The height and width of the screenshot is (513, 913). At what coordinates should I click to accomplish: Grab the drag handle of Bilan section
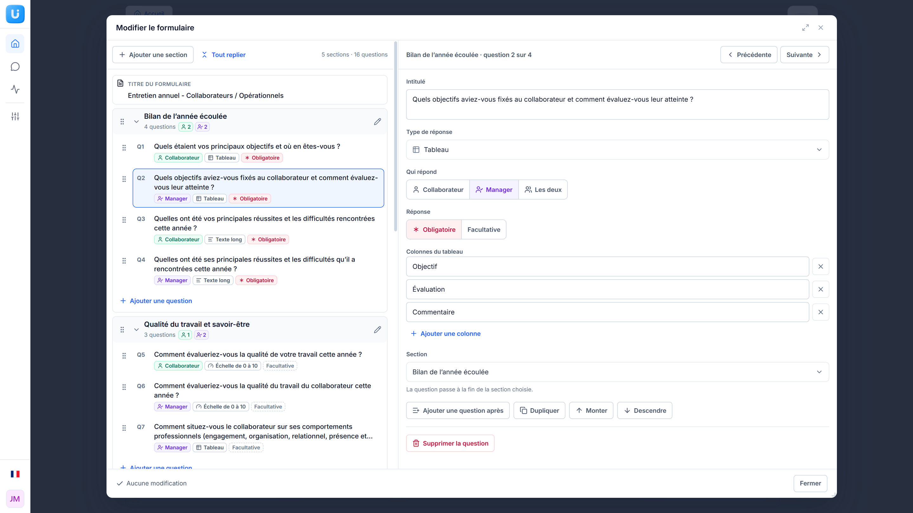tap(122, 121)
